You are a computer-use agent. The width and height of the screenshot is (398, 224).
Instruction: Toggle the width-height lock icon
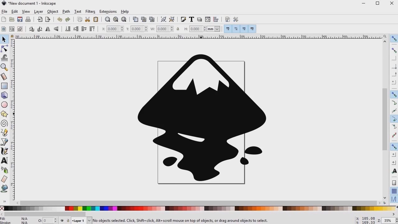pos(178,29)
